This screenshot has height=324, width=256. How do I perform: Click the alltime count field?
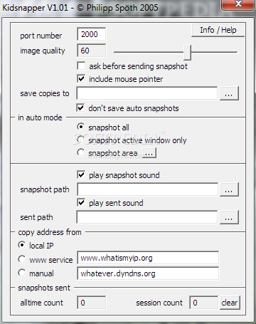[92, 303]
